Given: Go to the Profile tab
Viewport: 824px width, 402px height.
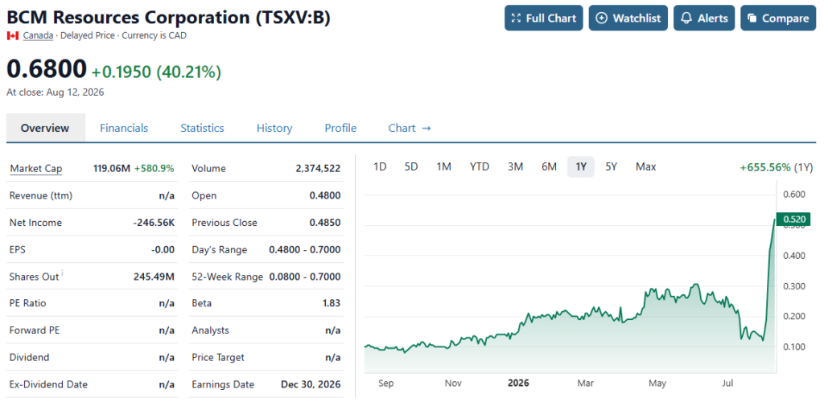Looking at the screenshot, I should [x=340, y=128].
